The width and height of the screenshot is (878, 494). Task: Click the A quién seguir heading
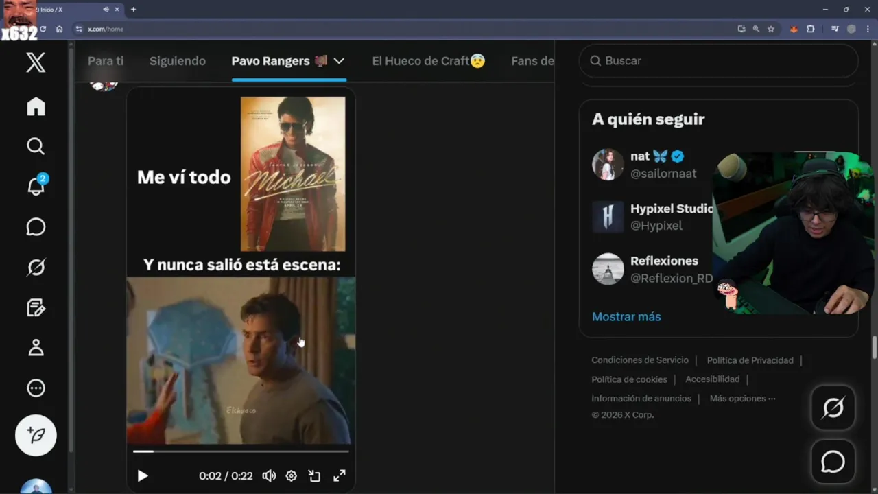click(x=648, y=119)
